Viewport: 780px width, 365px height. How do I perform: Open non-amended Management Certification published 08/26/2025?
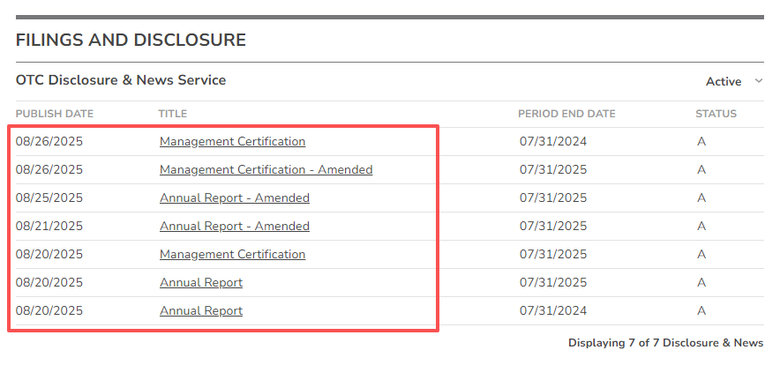click(232, 141)
